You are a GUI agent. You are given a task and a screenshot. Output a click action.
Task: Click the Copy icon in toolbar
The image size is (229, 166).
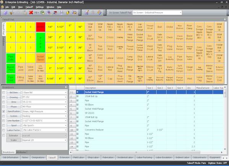[x=5, y=13]
